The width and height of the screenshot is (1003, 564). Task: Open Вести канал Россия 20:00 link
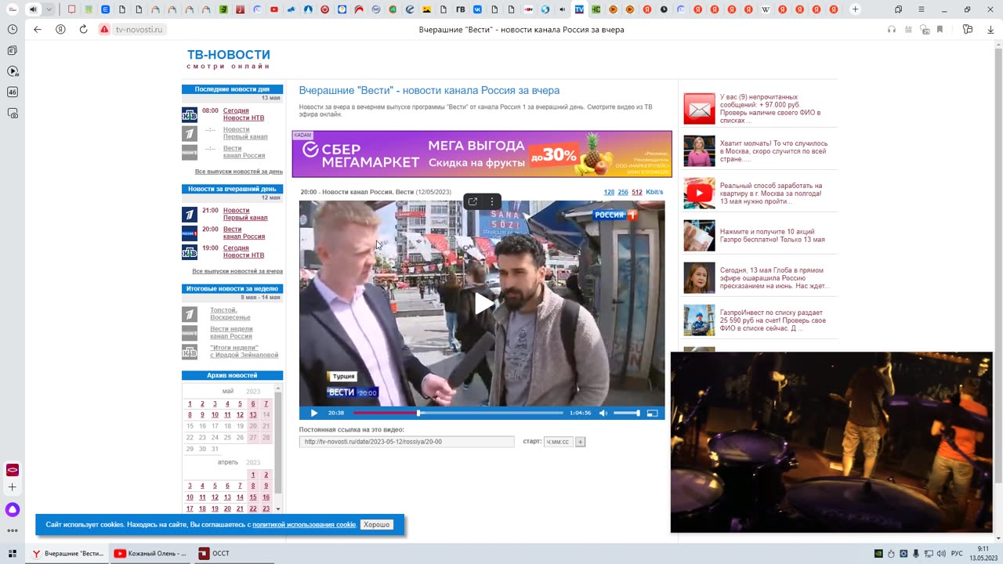(x=244, y=233)
